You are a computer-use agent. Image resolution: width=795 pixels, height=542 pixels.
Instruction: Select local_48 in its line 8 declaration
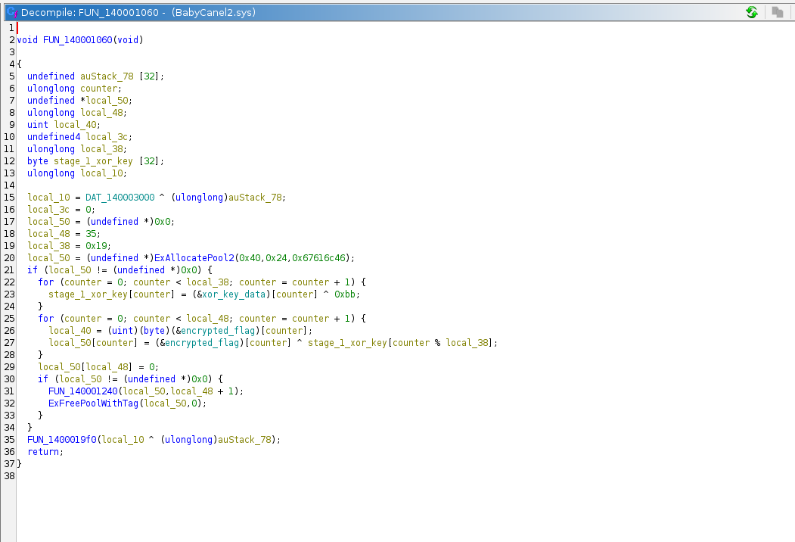102,113
